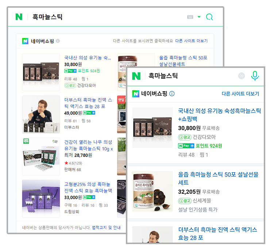Click desktop thumbnail of 30,800원 black garlic box

point(41,72)
